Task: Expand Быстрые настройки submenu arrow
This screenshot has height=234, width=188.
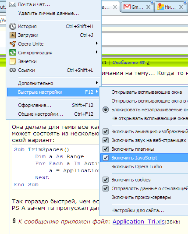Action: pos(97,92)
